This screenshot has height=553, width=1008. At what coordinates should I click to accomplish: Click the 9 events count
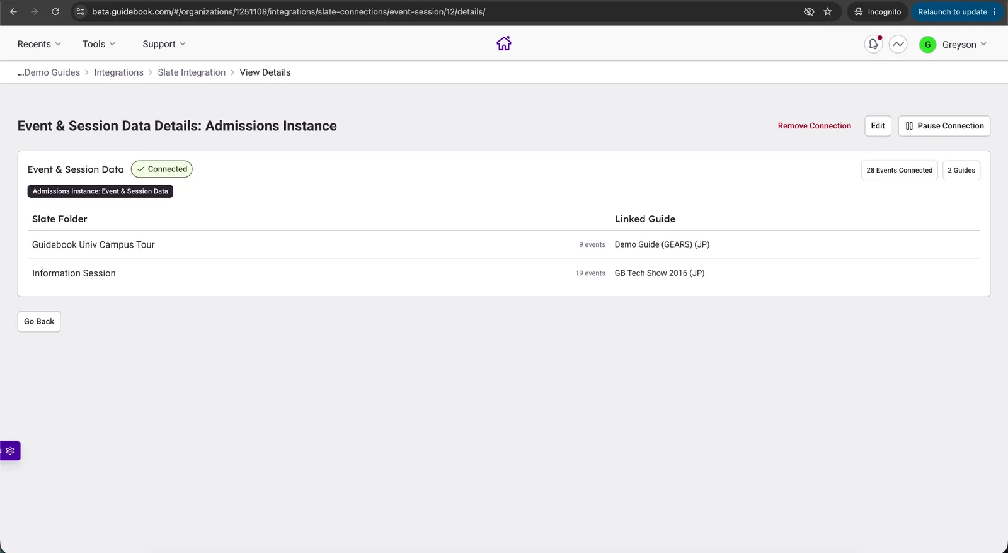coord(592,245)
